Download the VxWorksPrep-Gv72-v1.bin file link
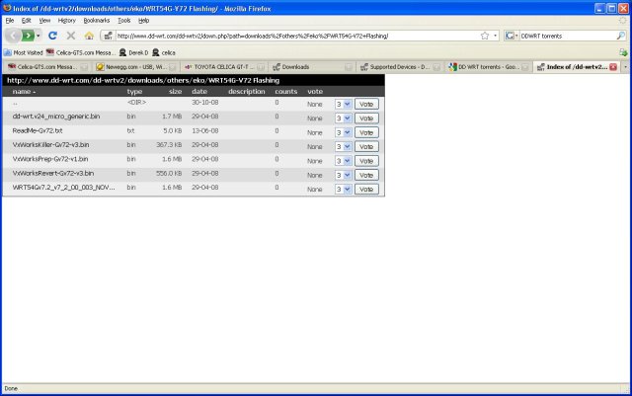The image size is (632, 396). 50,159
